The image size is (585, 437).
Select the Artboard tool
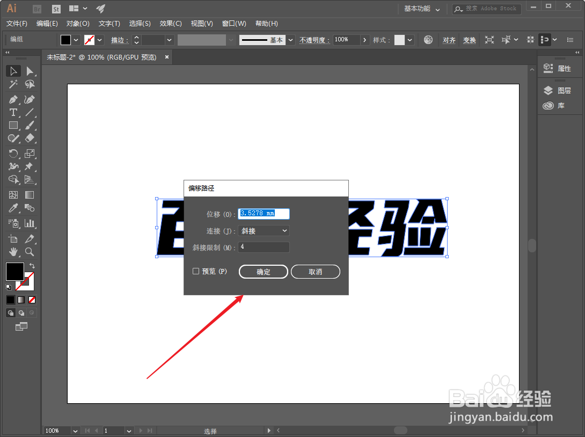coord(13,239)
